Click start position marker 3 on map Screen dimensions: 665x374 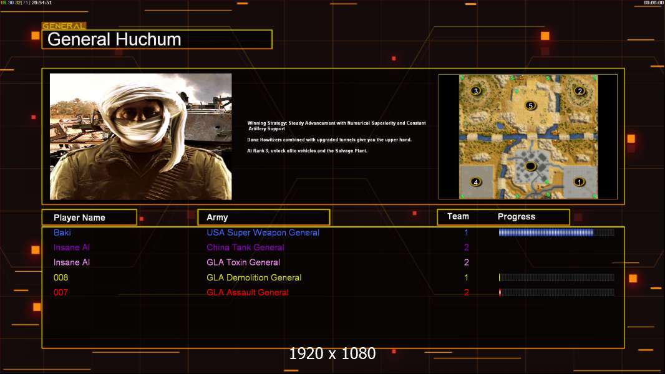(x=476, y=90)
